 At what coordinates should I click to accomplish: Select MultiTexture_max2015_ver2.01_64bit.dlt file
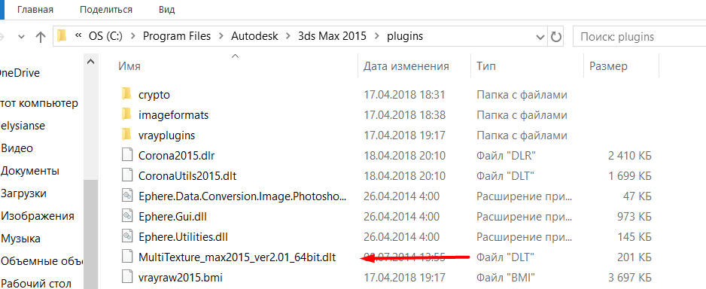[x=237, y=257]
